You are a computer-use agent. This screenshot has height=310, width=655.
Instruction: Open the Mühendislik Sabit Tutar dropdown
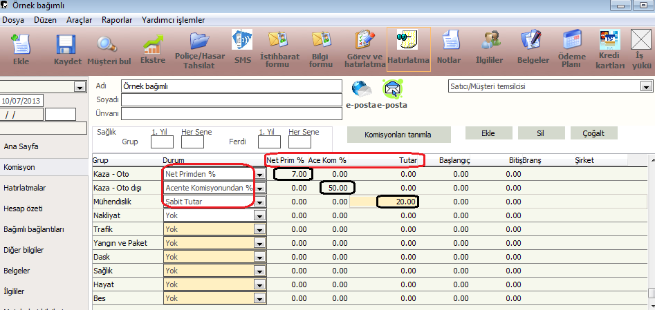point(259,202)
